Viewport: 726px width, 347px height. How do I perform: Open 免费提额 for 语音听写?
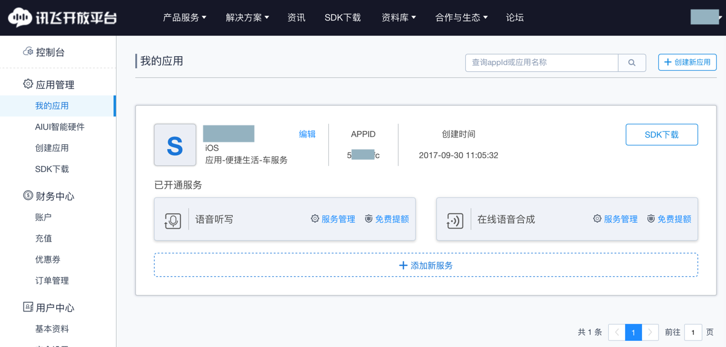[387, 219]
